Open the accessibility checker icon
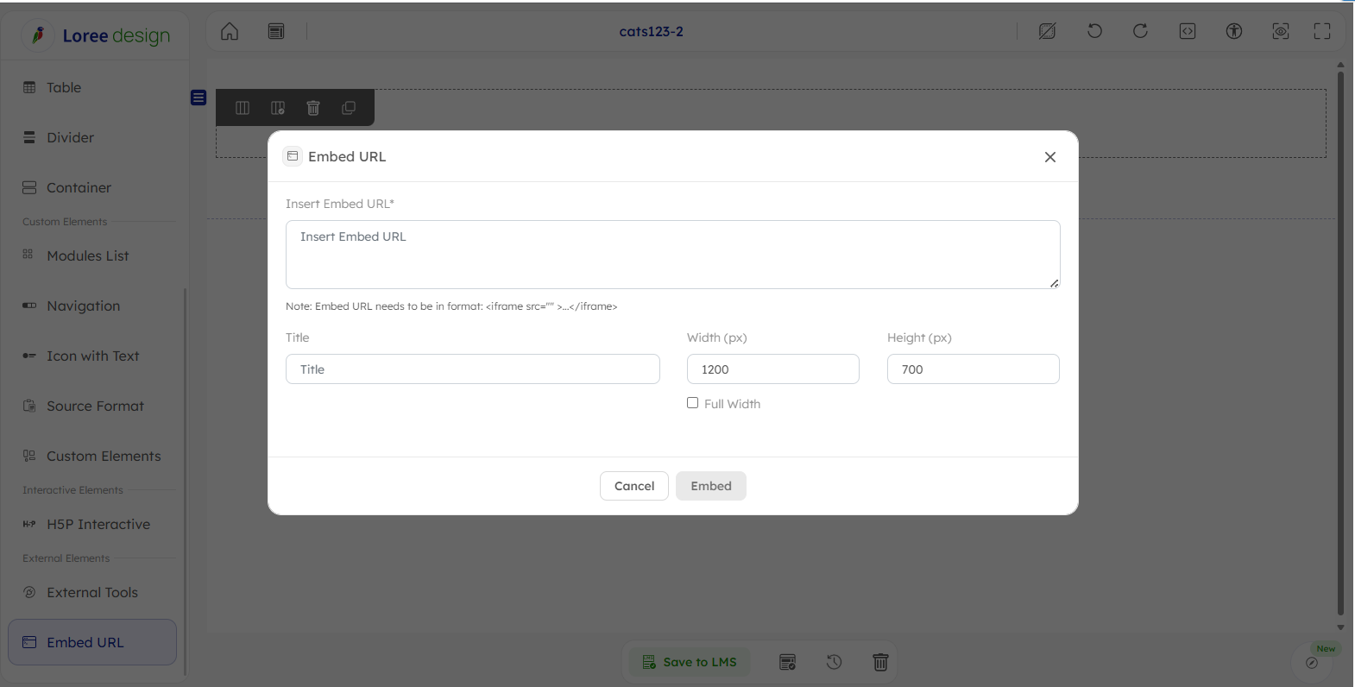1355x687 pixels. pos(1234,32)
